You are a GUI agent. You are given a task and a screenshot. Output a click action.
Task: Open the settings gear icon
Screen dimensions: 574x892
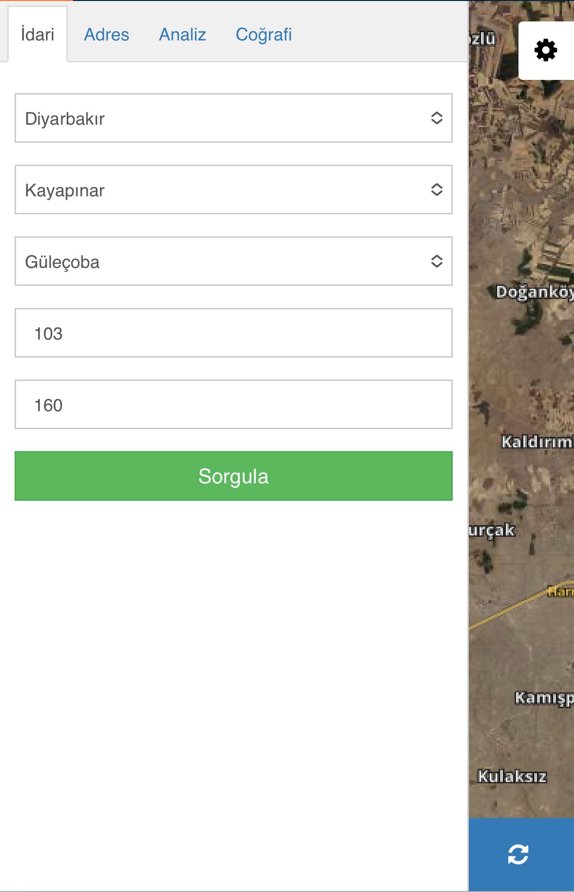[546, 50]
